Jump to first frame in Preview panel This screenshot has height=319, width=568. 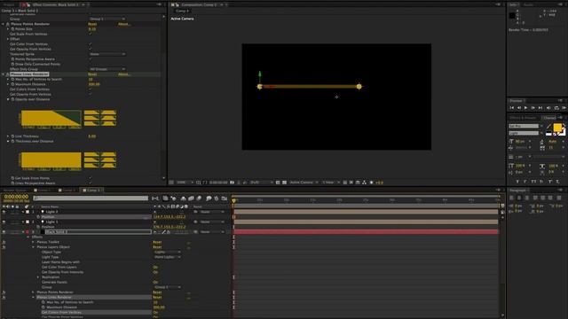(x=512, y=108)
